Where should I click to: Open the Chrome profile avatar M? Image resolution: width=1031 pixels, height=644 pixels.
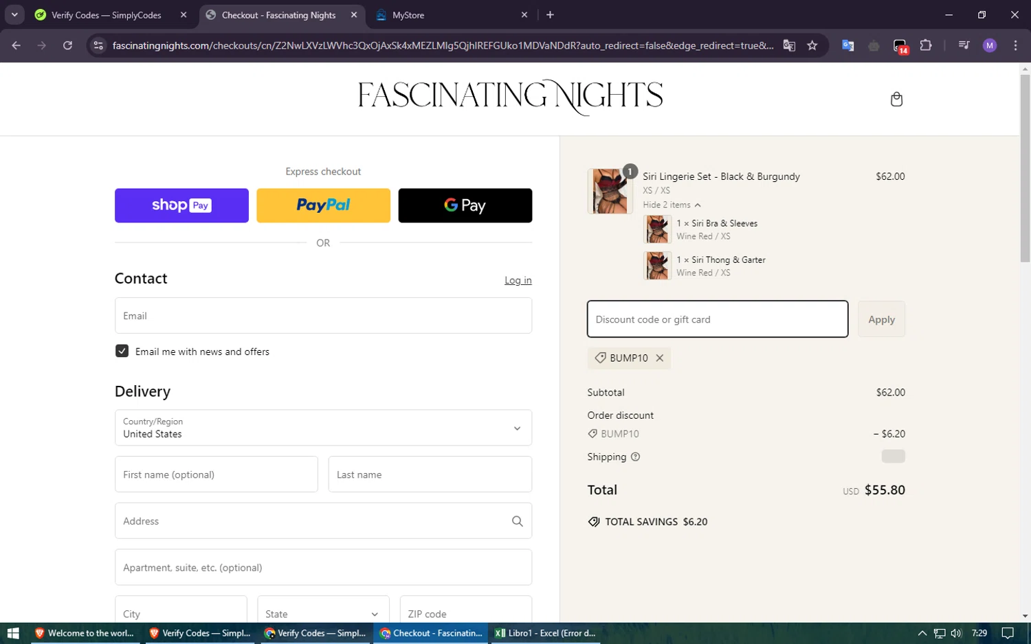point(990,45)
